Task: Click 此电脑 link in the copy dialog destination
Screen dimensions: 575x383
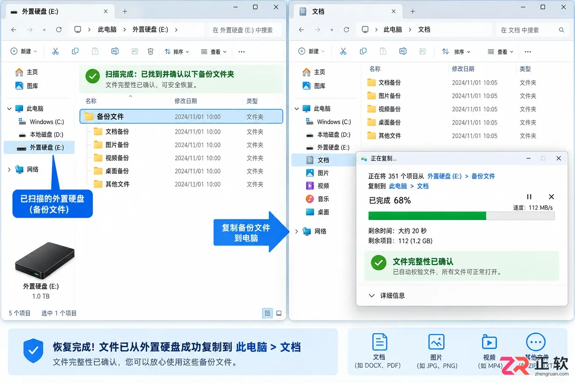Action: tap(398, 186)
